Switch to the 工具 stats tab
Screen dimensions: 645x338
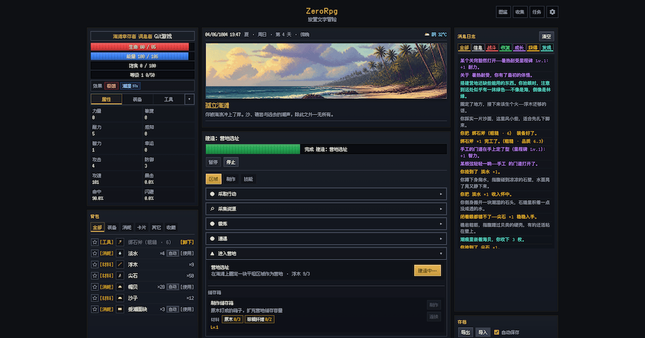[168, 99]
